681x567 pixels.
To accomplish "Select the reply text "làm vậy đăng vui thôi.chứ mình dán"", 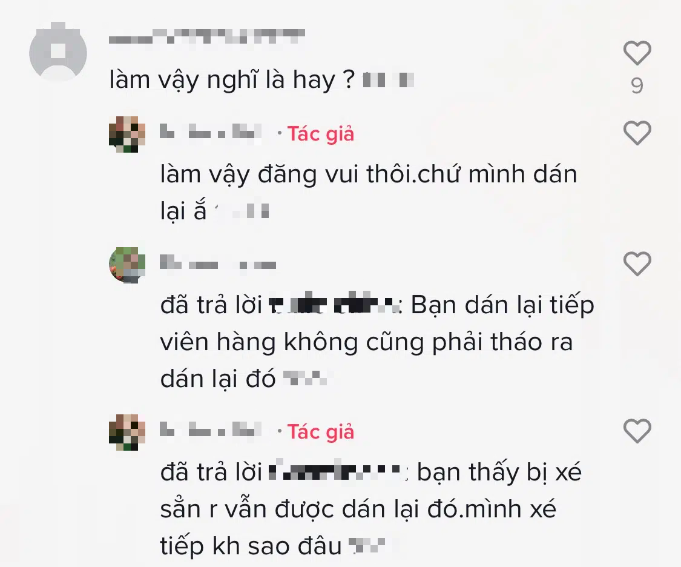I will pos(369,174).
